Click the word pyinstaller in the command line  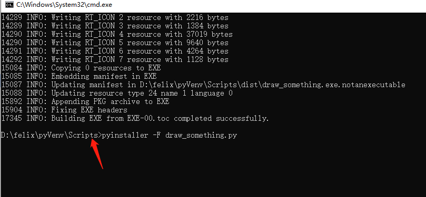(125, 135)
